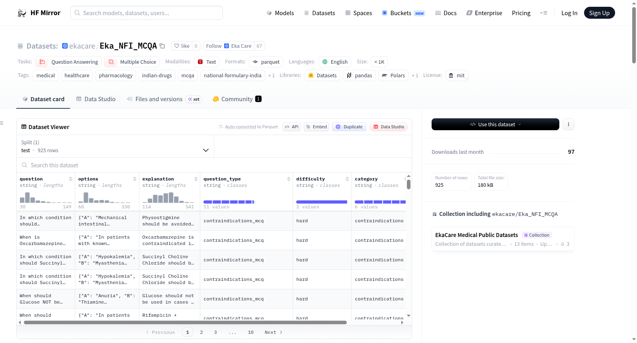Like the Eka_NFI_MCQA dataset
The height and width of the screenshot is (343, 637).
(x=182, y=46)
